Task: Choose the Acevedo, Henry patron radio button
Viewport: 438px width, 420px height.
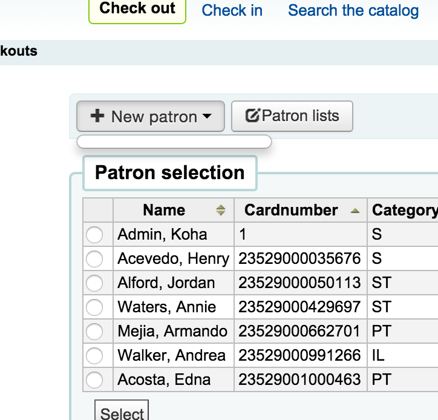Action: pyautogui.click(x=94, y=258)
